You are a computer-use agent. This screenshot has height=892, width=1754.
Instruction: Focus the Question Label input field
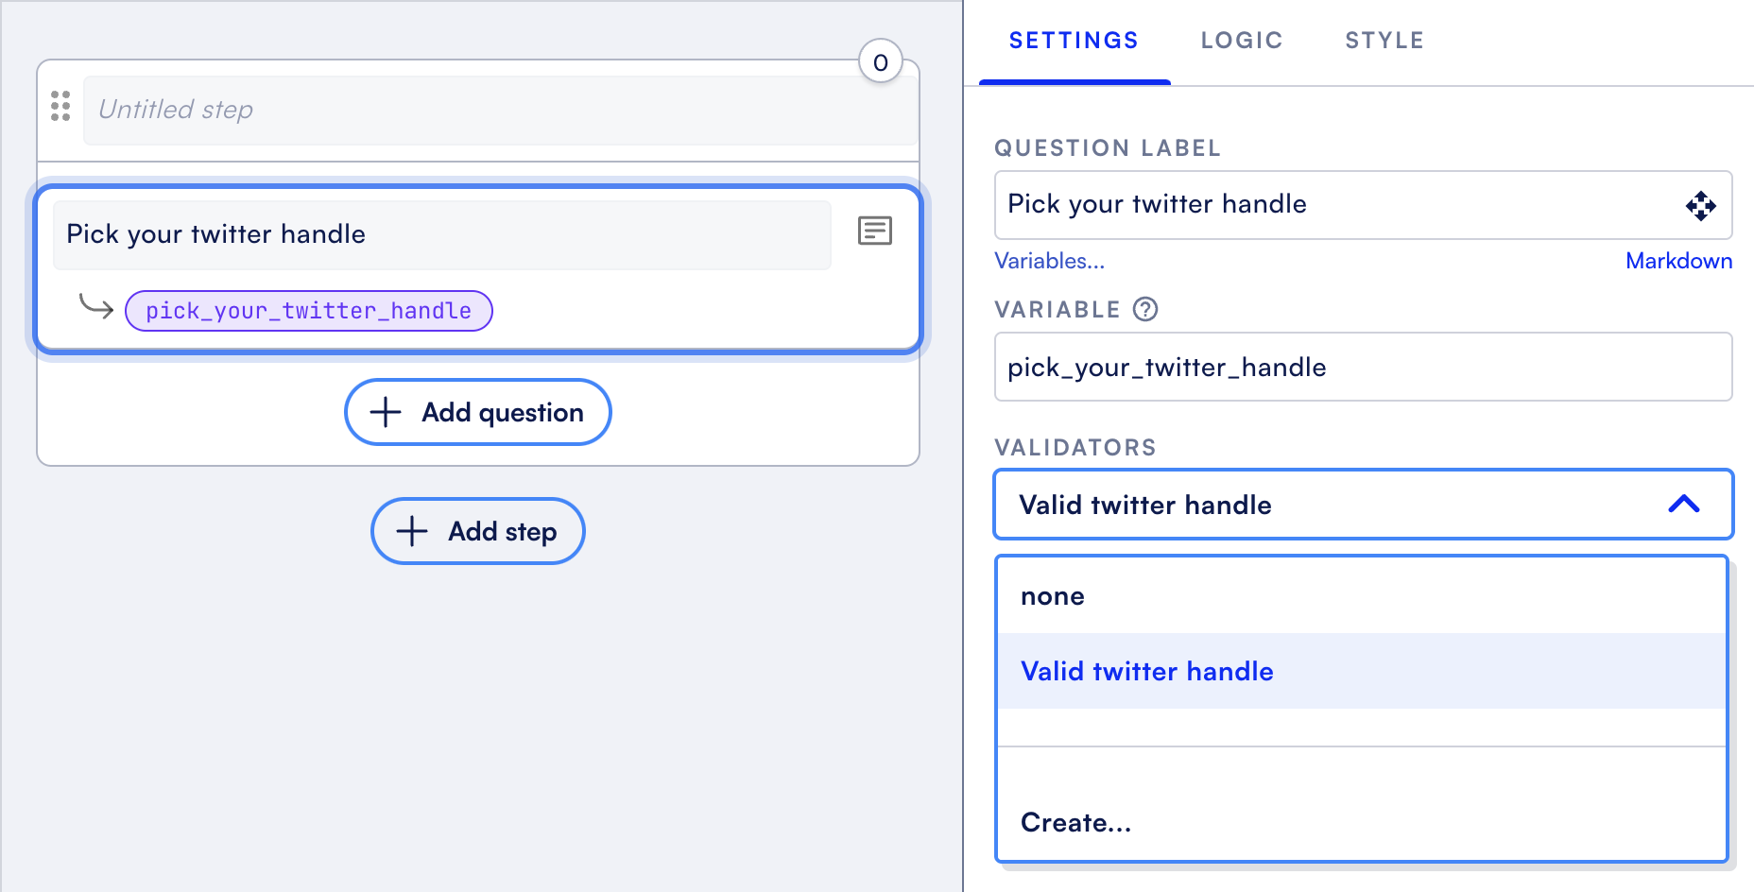pyautogui.click(x=1363, y=205)
